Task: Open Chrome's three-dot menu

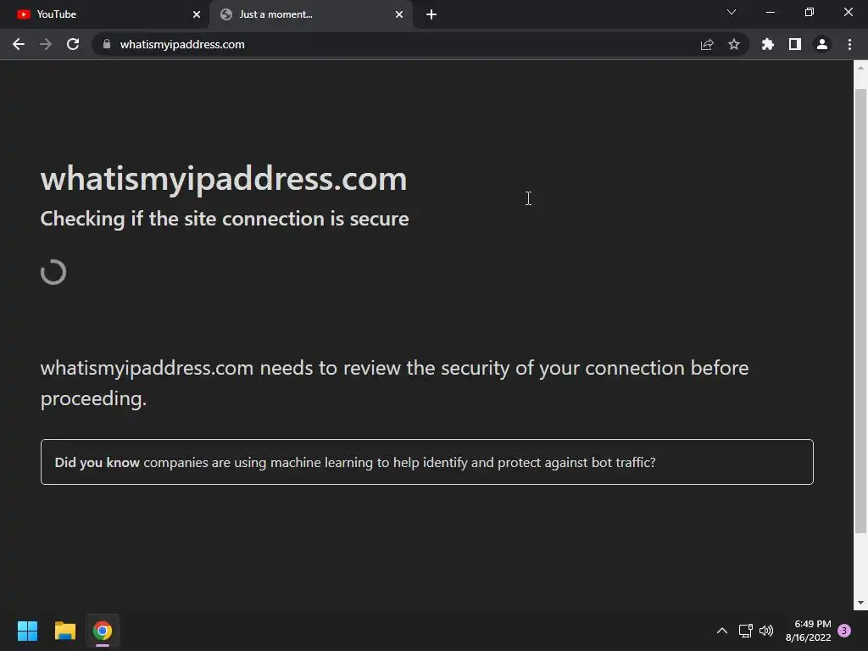Action: [x=849, y=44]
